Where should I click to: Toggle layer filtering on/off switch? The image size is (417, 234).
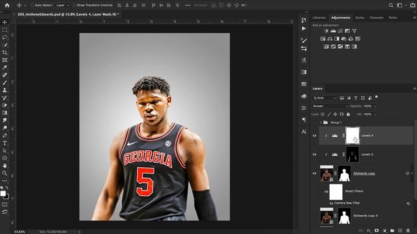pos(377,97)
